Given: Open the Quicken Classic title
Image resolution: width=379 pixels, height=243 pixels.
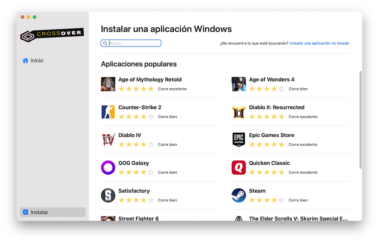Looking at the screenshot, I should 270,163.
